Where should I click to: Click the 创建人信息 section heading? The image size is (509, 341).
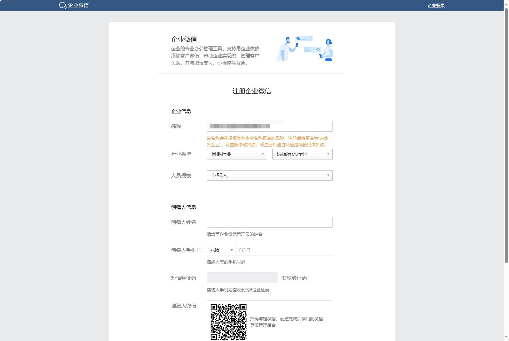(x=184, y=207)
